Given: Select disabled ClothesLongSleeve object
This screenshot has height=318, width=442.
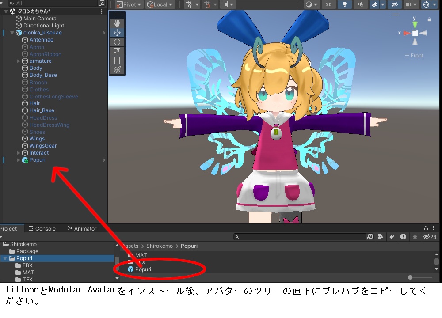Looking at the screenshot, I should (x=54, y=97).
